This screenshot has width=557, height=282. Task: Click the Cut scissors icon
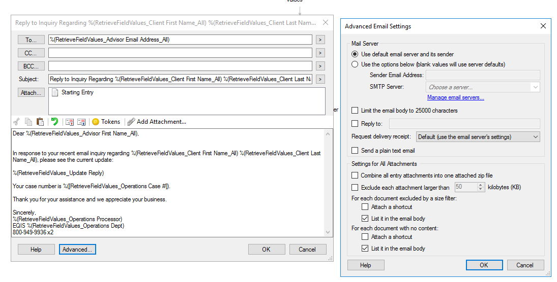tap(16, 122)
